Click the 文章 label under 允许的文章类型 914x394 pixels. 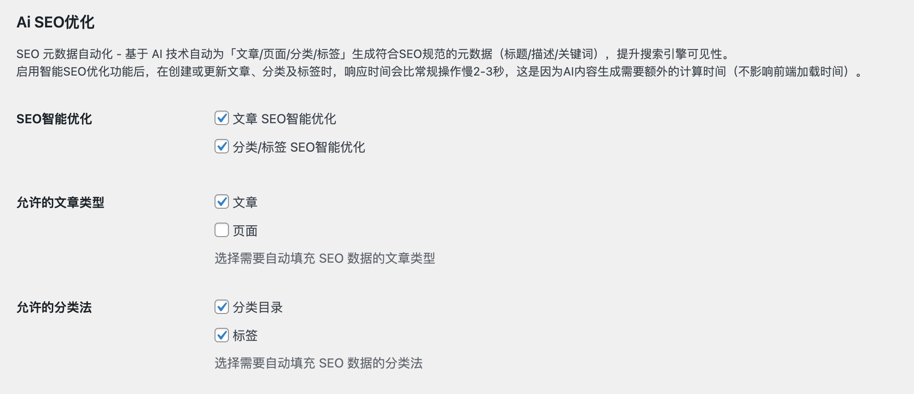245,202
